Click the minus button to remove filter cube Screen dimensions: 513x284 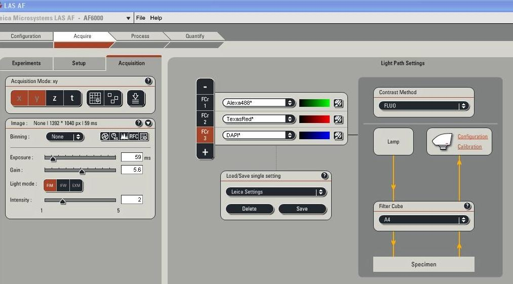click(x=205, y=87)
